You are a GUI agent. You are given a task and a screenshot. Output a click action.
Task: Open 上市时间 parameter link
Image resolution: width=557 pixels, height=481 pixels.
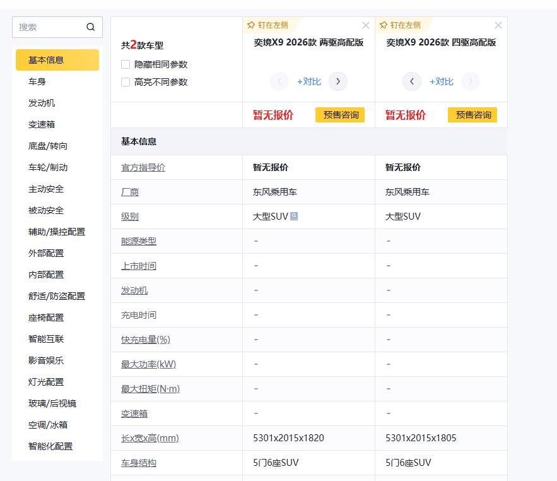(x=139, y=266)
